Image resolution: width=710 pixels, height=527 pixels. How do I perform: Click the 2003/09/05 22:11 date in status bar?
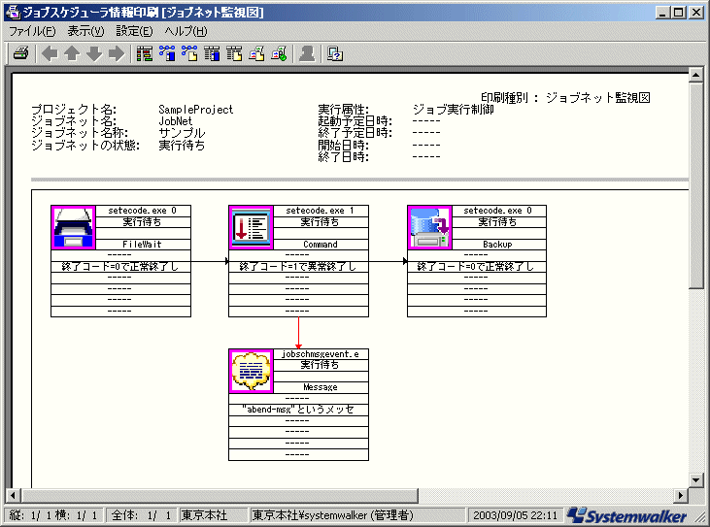pyautogui.click(x=516, y=515)
